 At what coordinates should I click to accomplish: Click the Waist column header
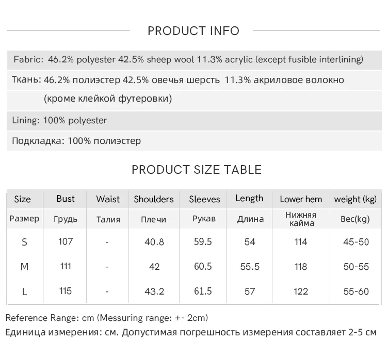(x=108, y=199)
